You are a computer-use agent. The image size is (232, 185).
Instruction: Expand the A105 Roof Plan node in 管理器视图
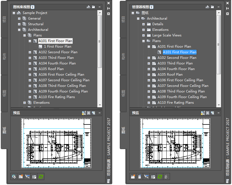pyautogui.click(x=149, y=75)
